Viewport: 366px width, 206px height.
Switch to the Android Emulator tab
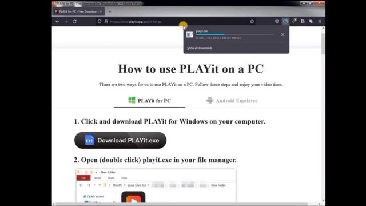pyautogui.click(x=232, y=101)
